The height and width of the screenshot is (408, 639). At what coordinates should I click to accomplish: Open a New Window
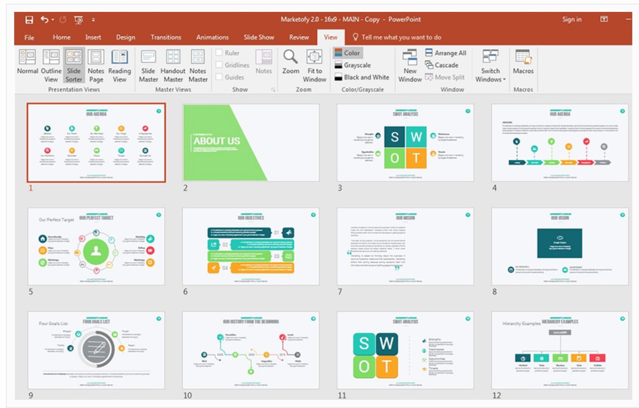[x=410, y=66]
